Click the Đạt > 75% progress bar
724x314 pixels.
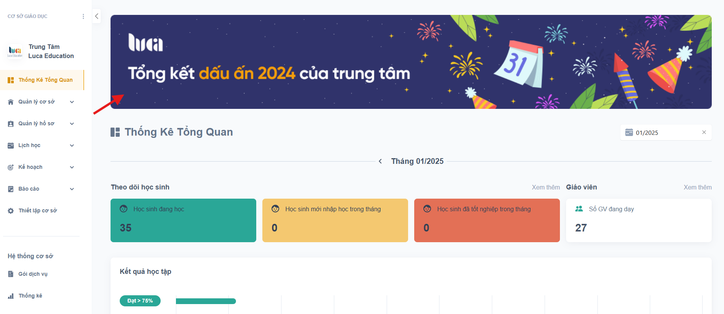pos(206,301)
